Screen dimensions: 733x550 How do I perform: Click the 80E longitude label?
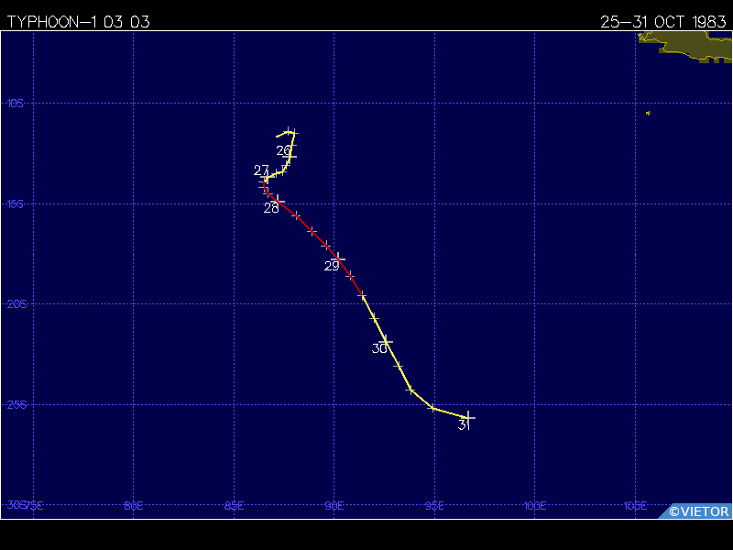pos(134,505)
